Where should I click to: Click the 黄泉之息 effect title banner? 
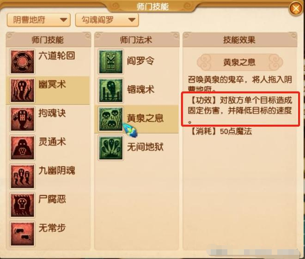240,62
